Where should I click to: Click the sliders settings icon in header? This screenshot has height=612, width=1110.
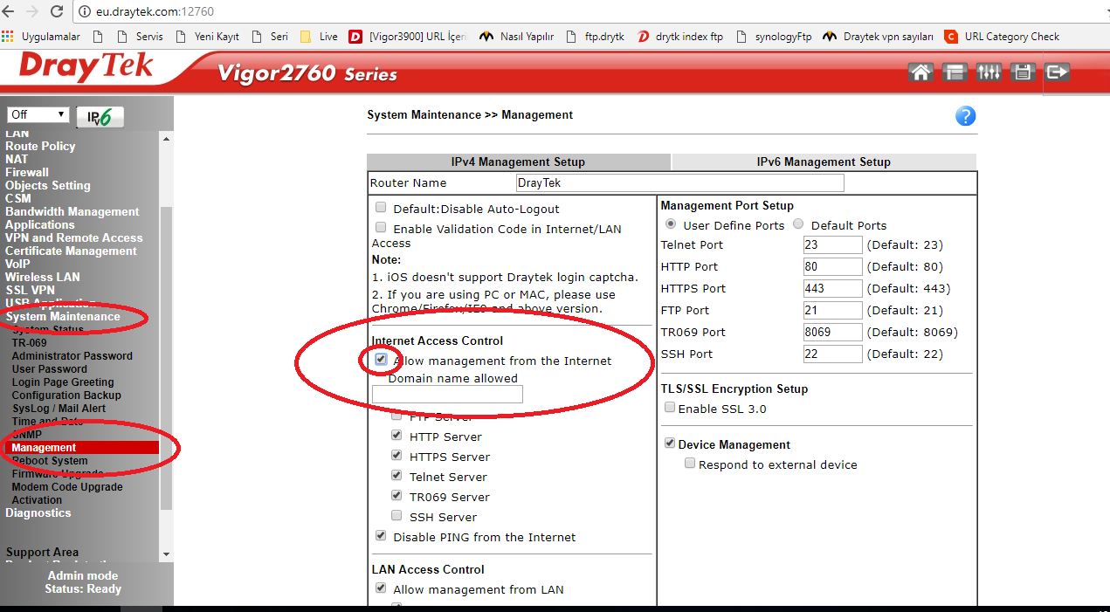[x=989, y=72]
